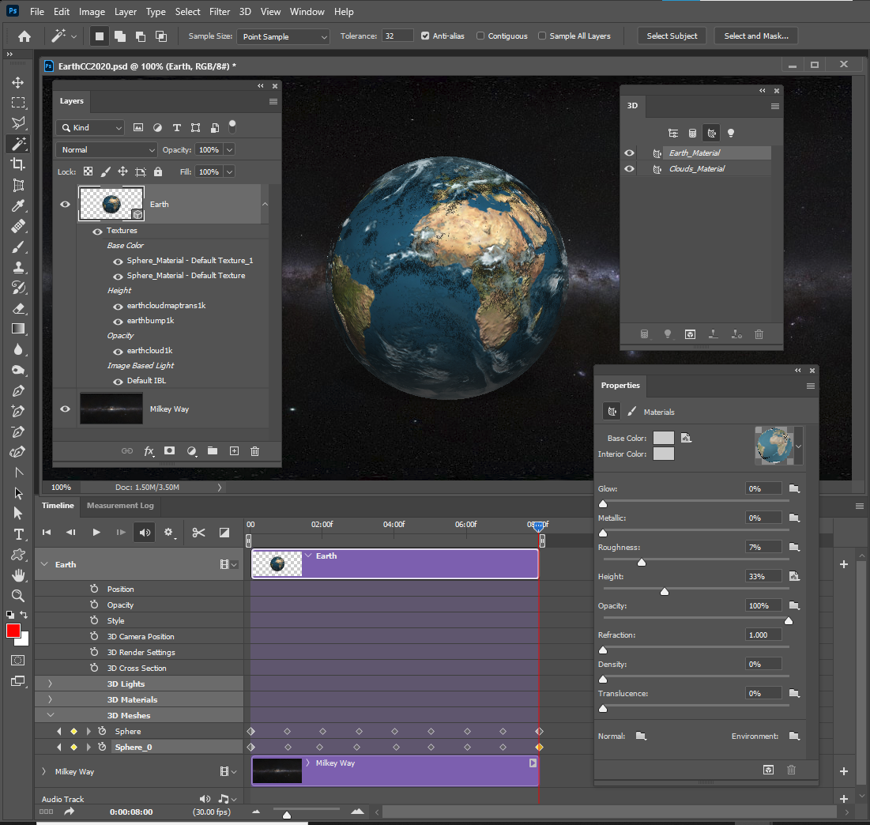Click the delete trash icon in the 3D panel

coord(759,334)
